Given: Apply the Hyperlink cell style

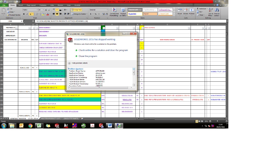Looking at the screenshot, I should pyautogui.click(x=135, y=14).
